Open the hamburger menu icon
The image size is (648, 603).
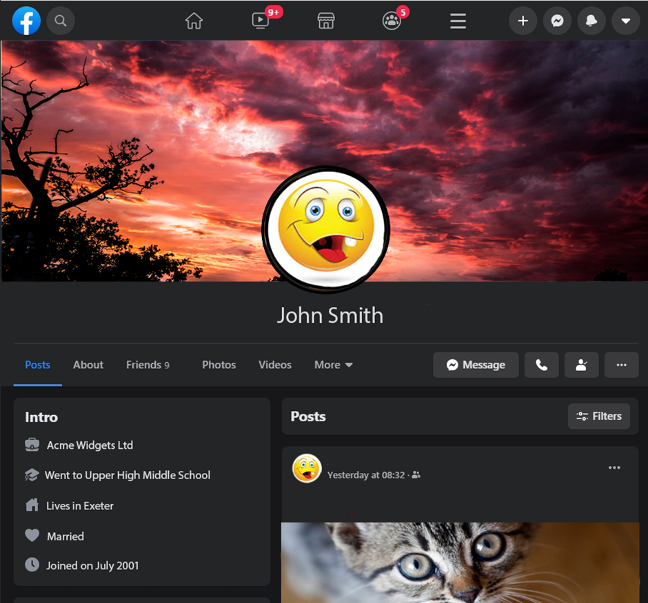[x=458, y=21]
